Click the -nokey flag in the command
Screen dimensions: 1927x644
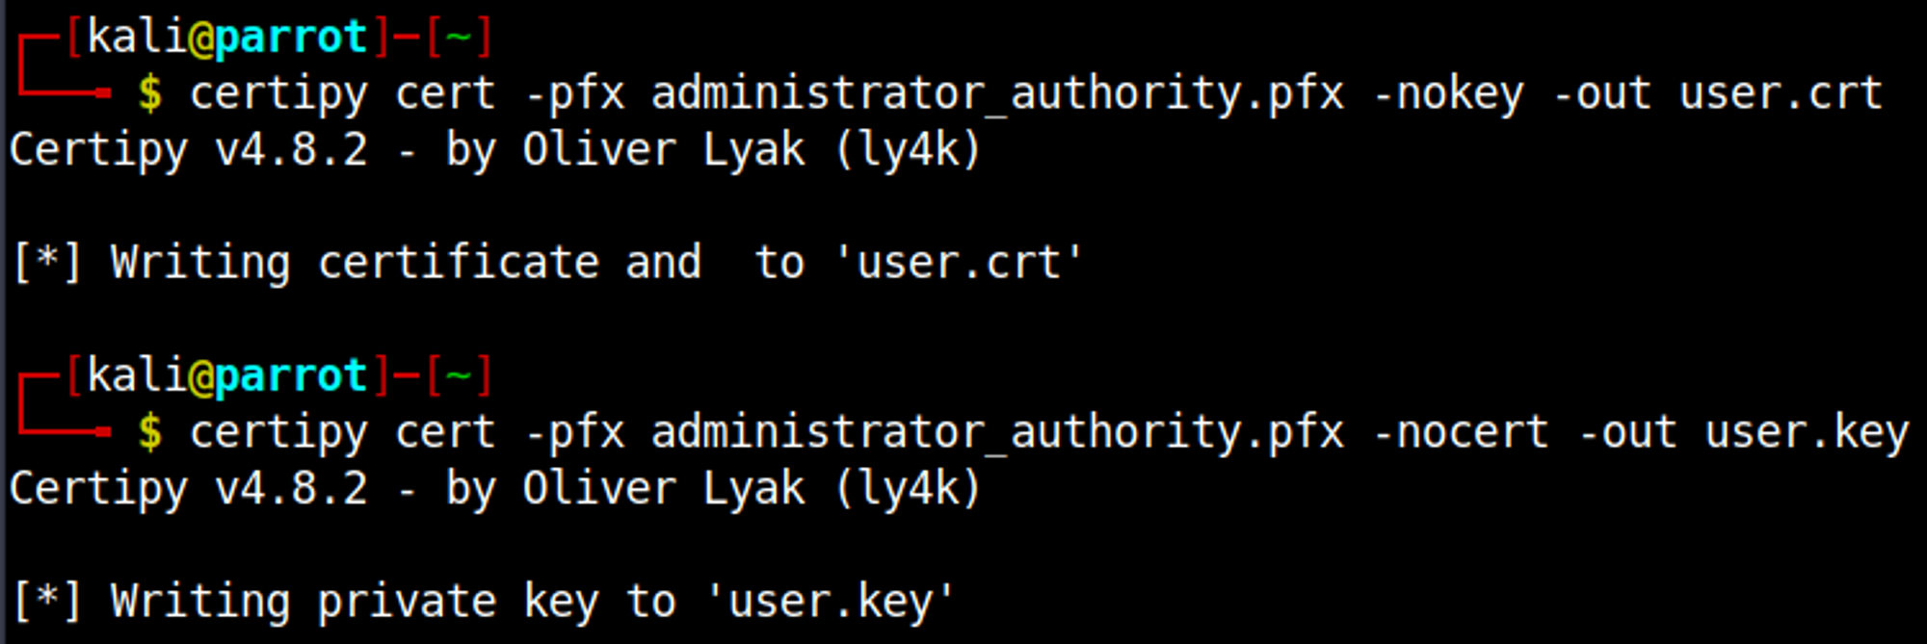(1460, 94)
